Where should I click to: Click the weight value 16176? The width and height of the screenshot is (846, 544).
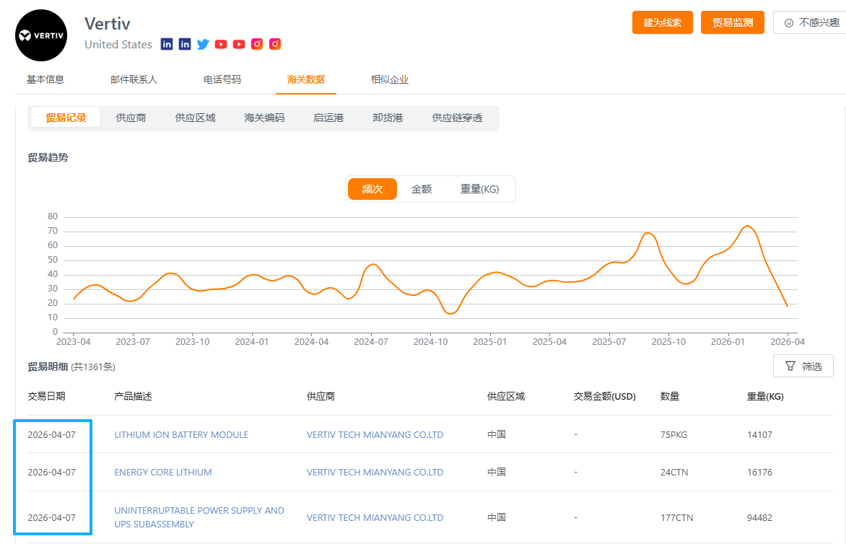[x=759, y=473]
